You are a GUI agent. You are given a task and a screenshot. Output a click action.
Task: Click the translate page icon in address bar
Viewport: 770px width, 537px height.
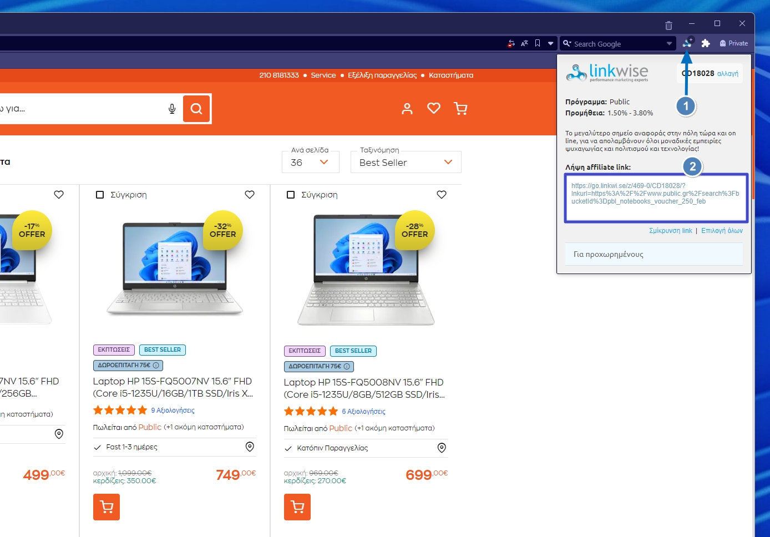(524, 43)
